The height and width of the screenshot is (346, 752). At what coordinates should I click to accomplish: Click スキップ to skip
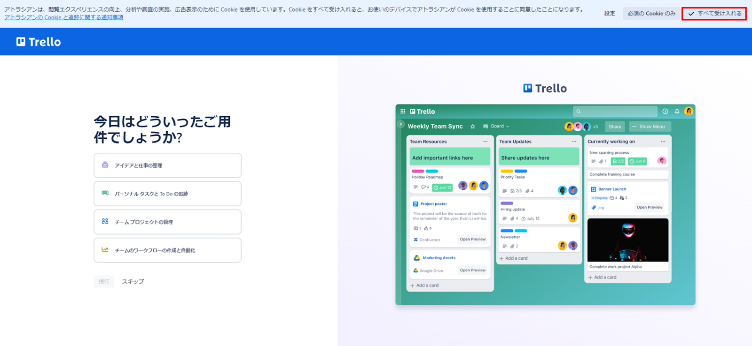(x=133, y=281)
